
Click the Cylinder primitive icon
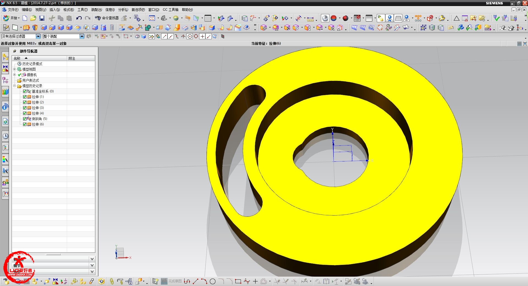(103, 28)
